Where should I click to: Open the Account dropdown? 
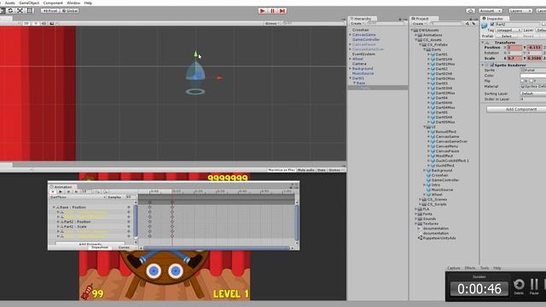[x=490, y=11]
